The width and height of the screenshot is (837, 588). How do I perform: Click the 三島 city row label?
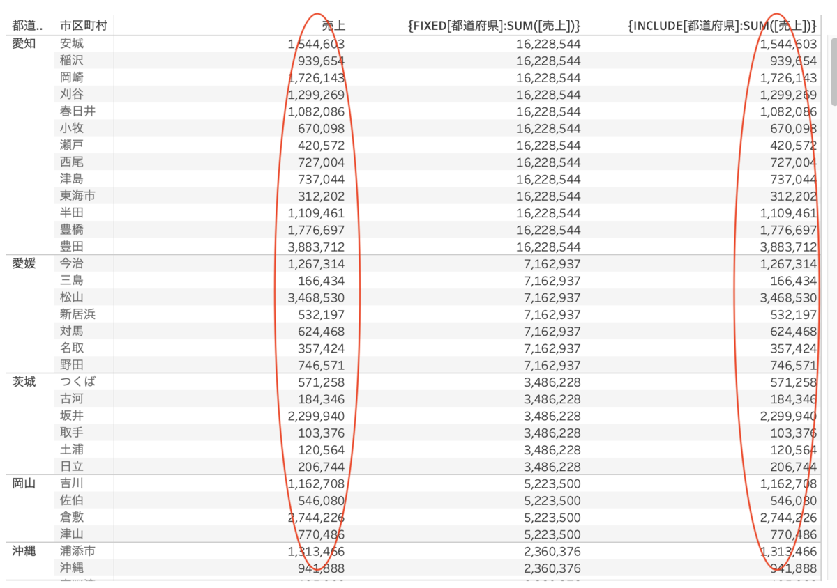click(71, 280)
